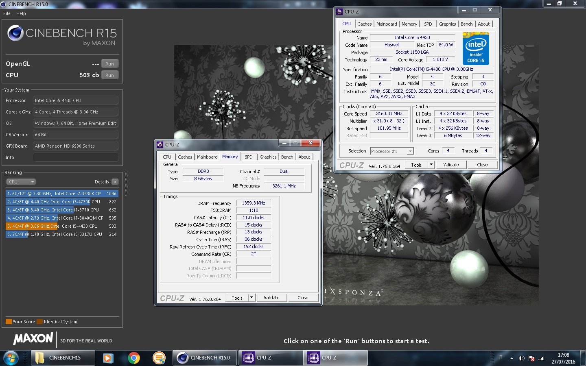Switch to Mainboard tab in top CPU-Z window
Image resolution: width=586 pixels, height=366 pixels.
(387, 24)
